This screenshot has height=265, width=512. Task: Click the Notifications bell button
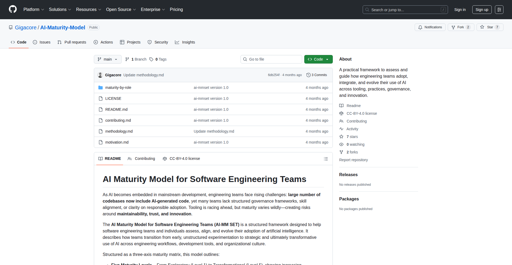pos(430,27)
